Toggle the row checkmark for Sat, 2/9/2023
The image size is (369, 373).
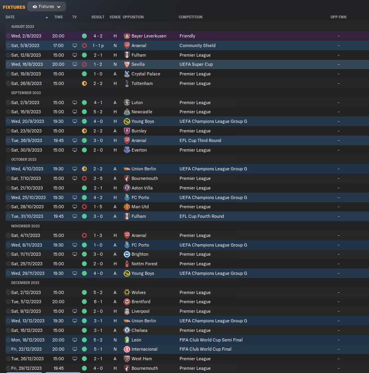point(8,103)
